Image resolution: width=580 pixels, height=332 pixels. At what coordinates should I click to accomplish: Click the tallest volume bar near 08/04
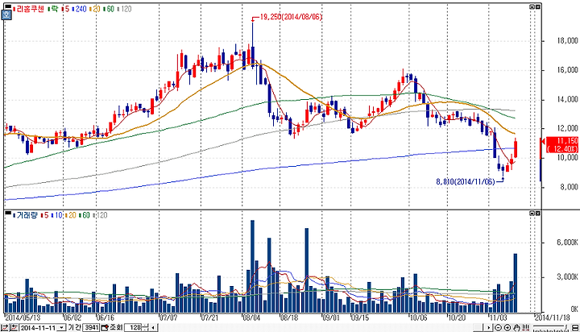tap(253, 267)
